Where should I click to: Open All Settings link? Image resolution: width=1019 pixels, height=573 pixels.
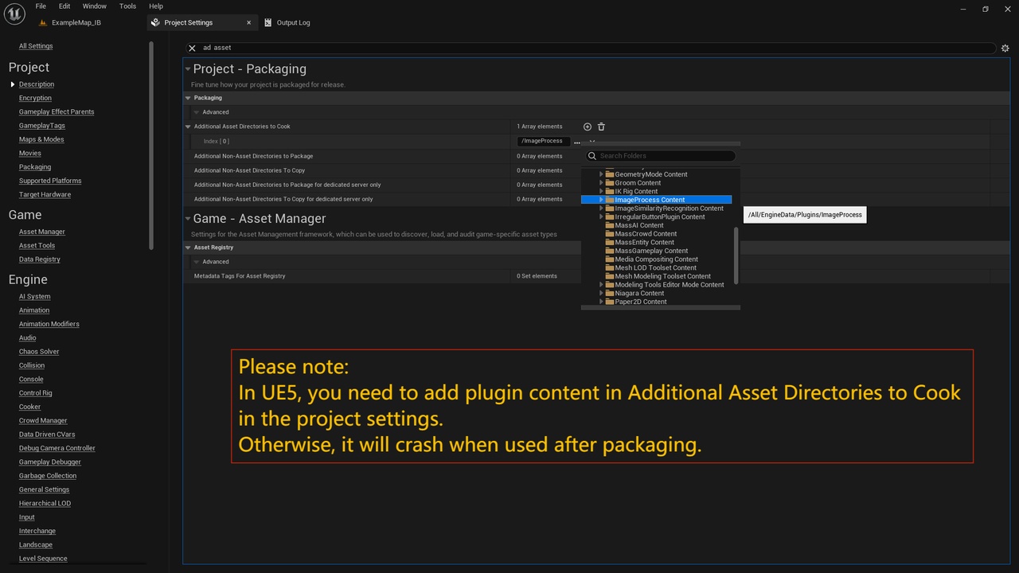36,46
